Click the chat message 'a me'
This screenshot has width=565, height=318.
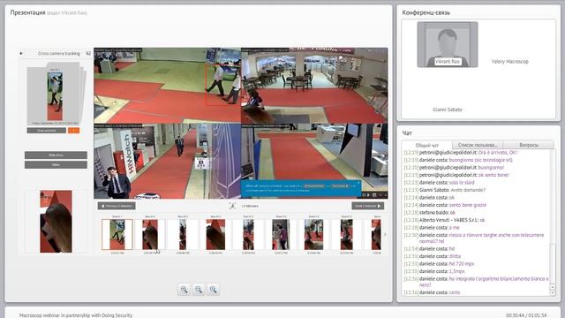point(454,228)
